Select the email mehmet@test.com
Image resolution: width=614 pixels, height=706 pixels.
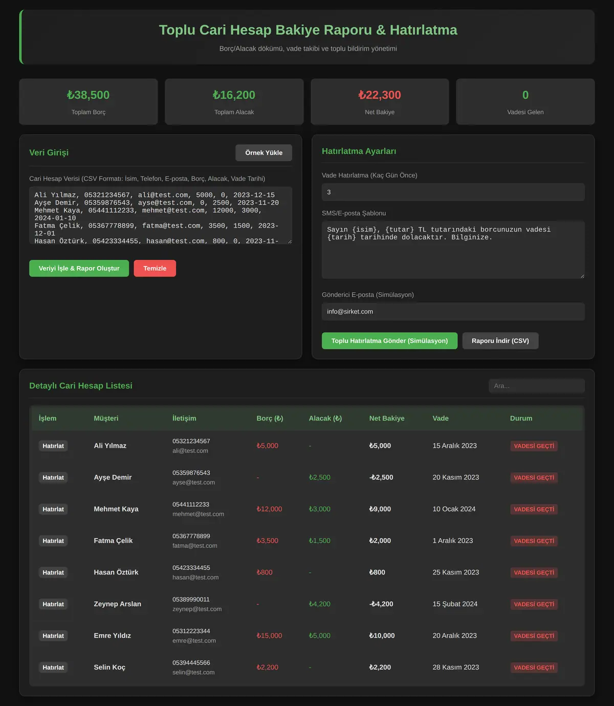(198, 514)
